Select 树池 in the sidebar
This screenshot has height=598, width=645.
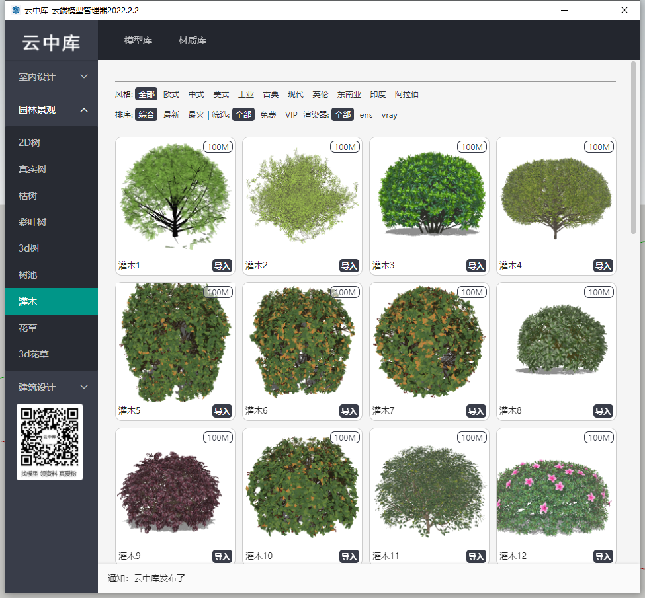point(52,275)
